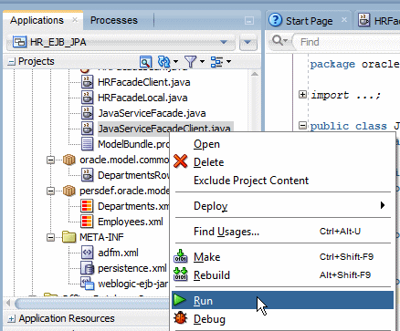Open the Working Sets filter icon
Image resolution: width=400 pixels, height=331 pixels.
click(191, 62)
